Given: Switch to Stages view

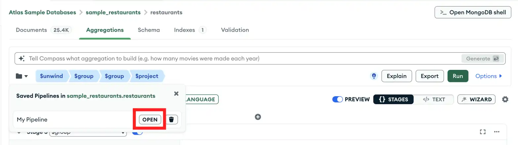Looking at the screenshot, I should (393, 99).
